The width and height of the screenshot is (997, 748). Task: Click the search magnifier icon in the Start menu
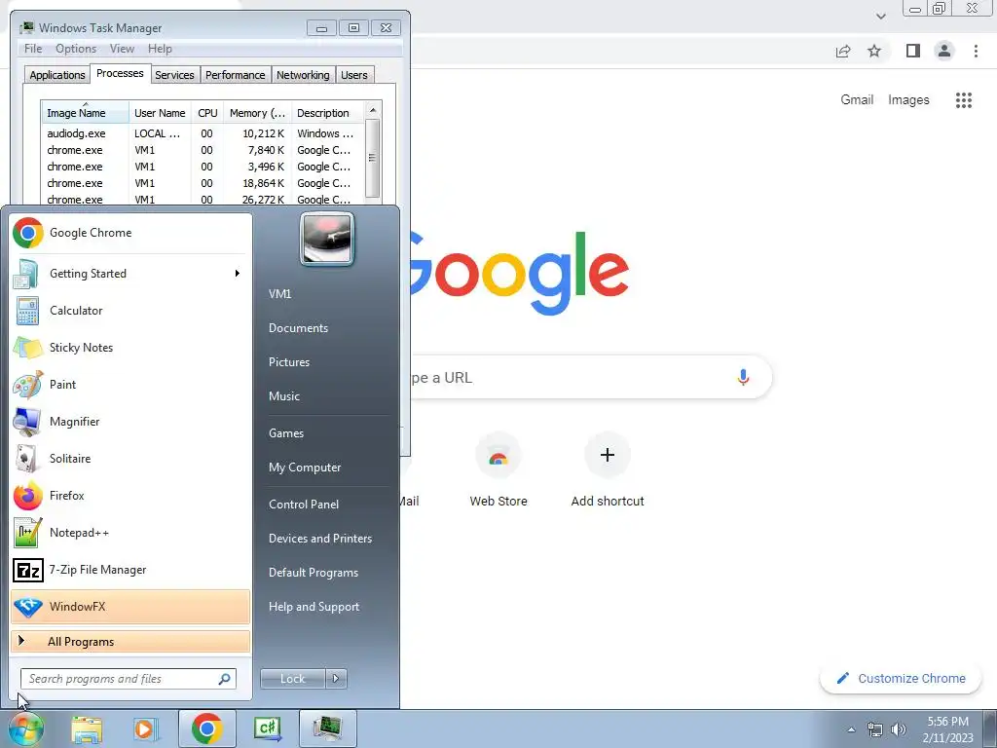[x=225, y=679]
